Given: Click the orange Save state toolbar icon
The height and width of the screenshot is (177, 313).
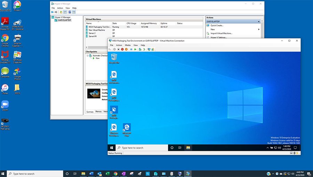Looking at the screenshot, I should click(126, 49).
